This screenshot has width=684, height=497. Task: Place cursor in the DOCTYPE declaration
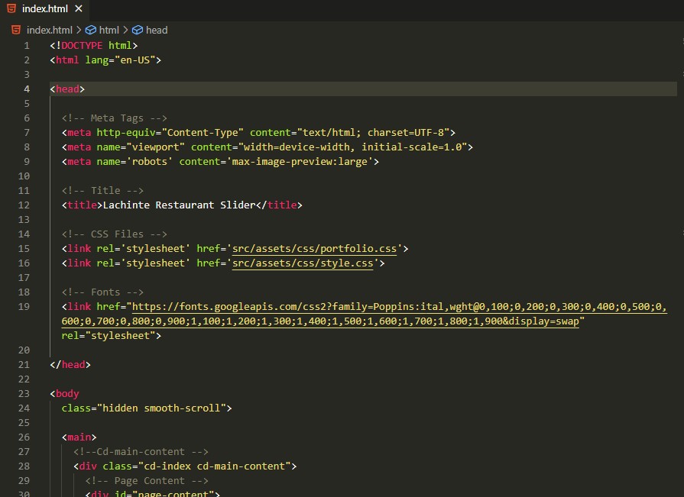[94, 45]
